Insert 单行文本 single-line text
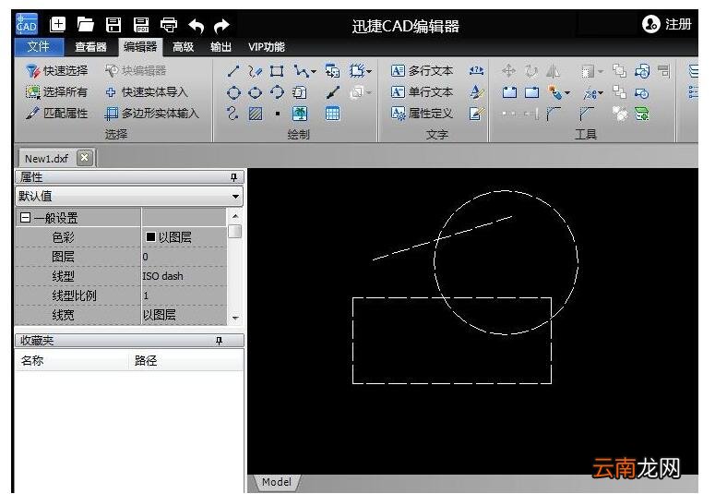Screen dimensions: 715x494 click(423, 92)
